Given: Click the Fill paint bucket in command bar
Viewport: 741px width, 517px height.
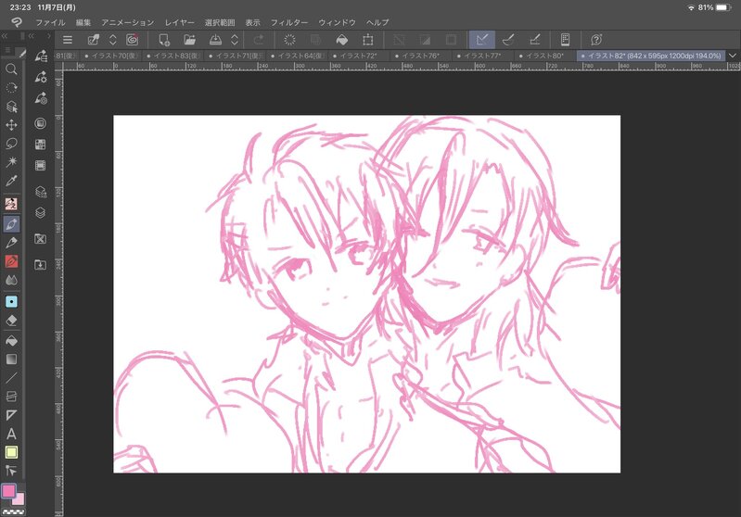Looking at the screenshot, I should coord(341,40).
